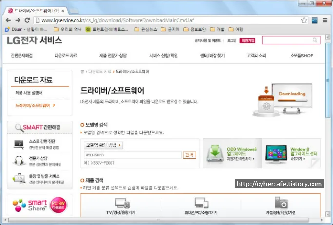Click the 로그인 link
Image resolution: width=333 pixels, height=225 pixels.
[232, 40]
